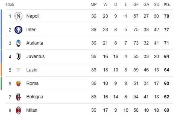Image resolution: width=173 pixels, height=116 pixels.
Task: Click the Club column header
Action: point(10,5)
